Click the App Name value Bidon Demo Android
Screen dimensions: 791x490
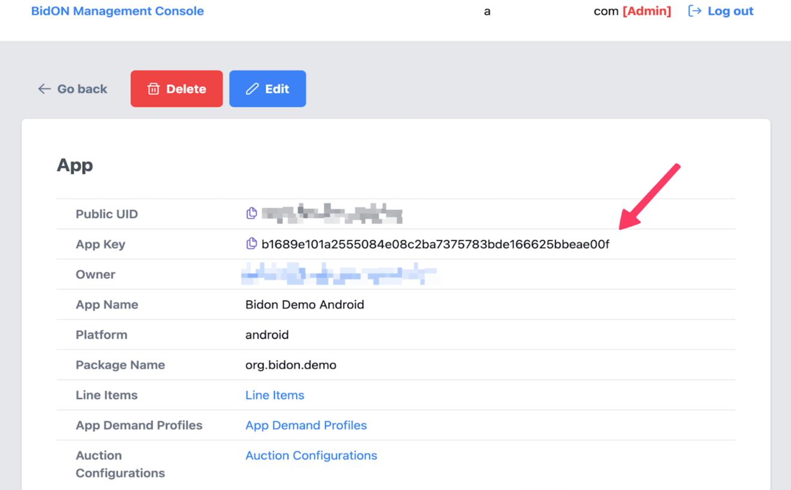(305, 304)
